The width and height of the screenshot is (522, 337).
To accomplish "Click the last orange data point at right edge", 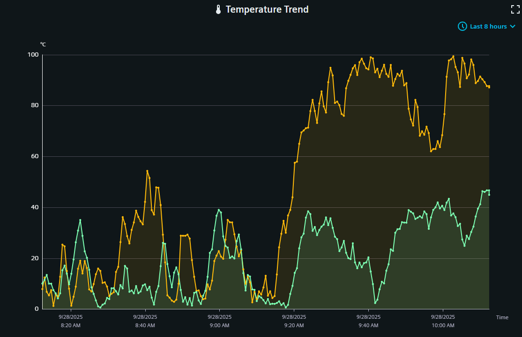I will (x=489, y=87).
